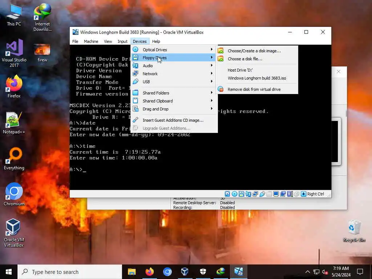Select Windows Longhorn build 3683.iso entry

[x=257, y=78]
